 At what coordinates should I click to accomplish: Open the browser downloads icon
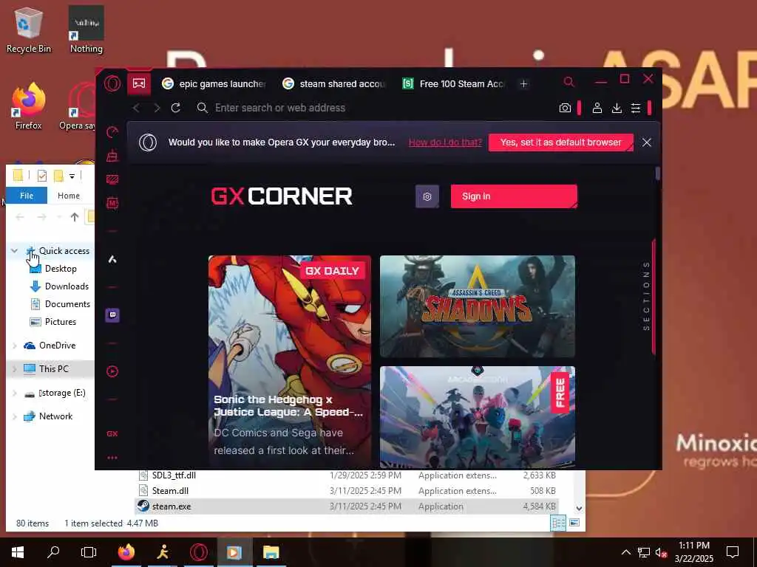click(x=617, y=108)
